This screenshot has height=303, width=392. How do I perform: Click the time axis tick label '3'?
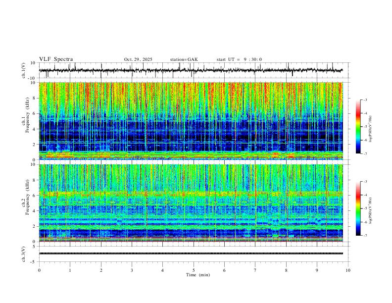pyautogui.click(x=132, y=270)
